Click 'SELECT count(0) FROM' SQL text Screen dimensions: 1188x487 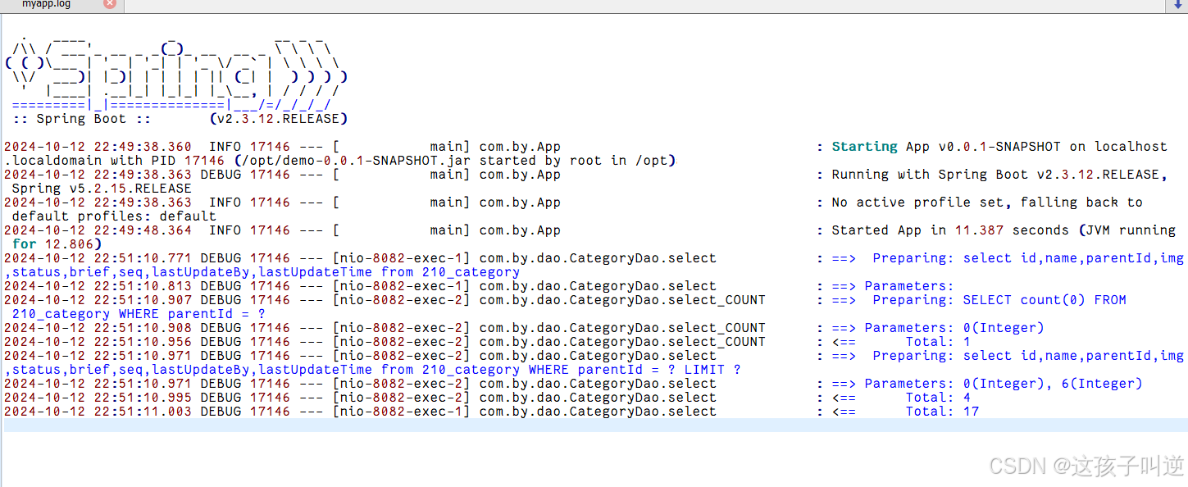tap(1045, 300)
